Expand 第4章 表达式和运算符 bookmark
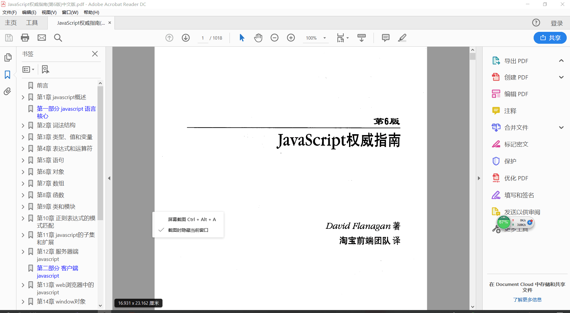This screenshot has height=313, width=570. pyautogui.click(x=23, y=149)
